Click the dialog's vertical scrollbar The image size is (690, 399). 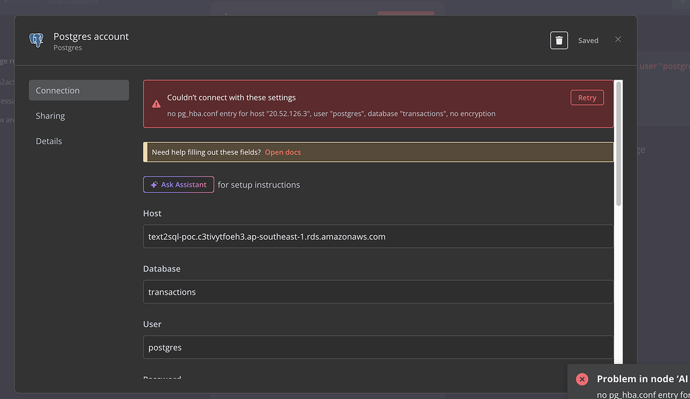coord(619,142)
